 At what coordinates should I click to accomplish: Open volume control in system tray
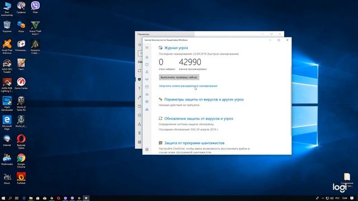click(x=332, y=198)
